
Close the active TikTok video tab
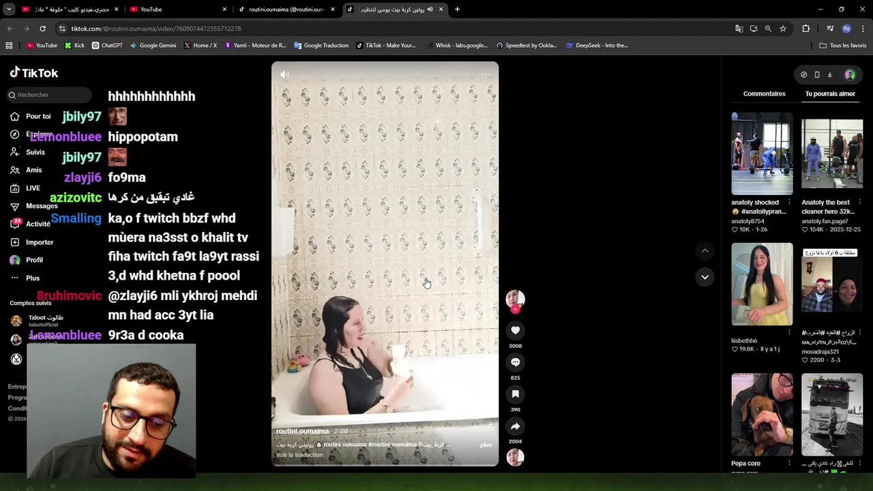[x=441, y=10]
